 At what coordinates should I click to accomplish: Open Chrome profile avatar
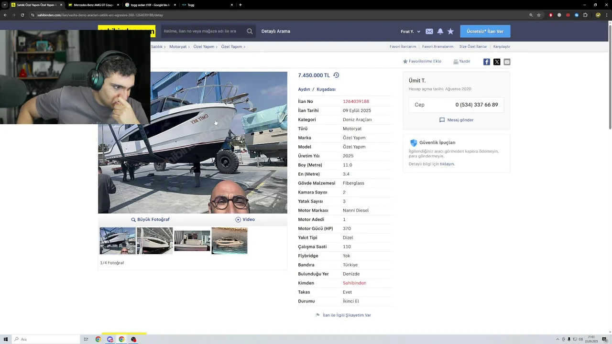click(598, 15)
